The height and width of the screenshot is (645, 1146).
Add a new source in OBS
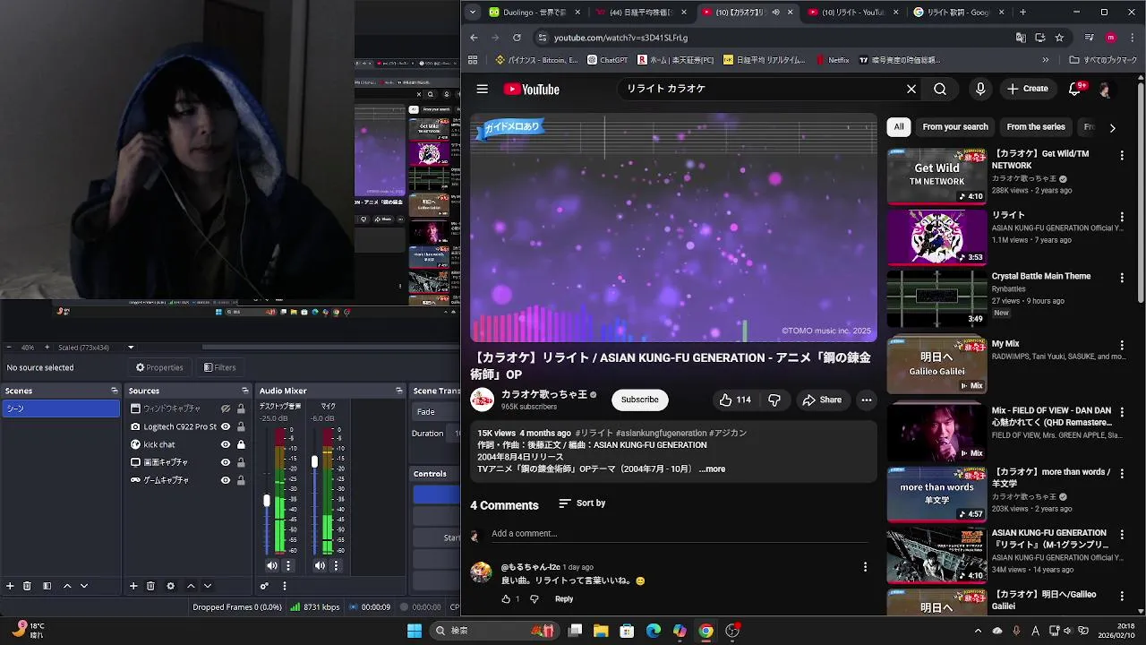coord(133,586)
